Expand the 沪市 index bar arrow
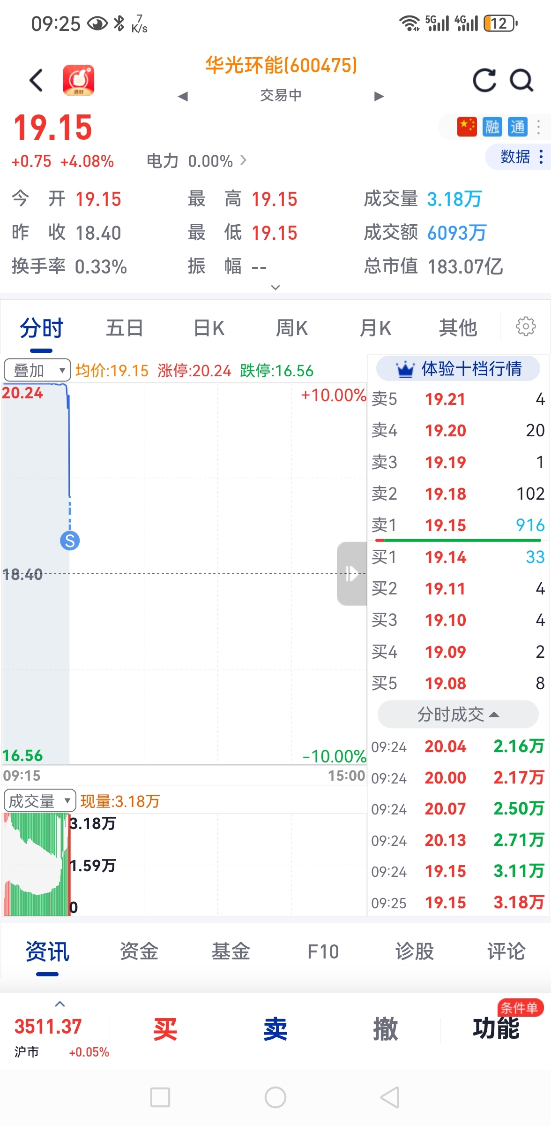 [60, 1004]
